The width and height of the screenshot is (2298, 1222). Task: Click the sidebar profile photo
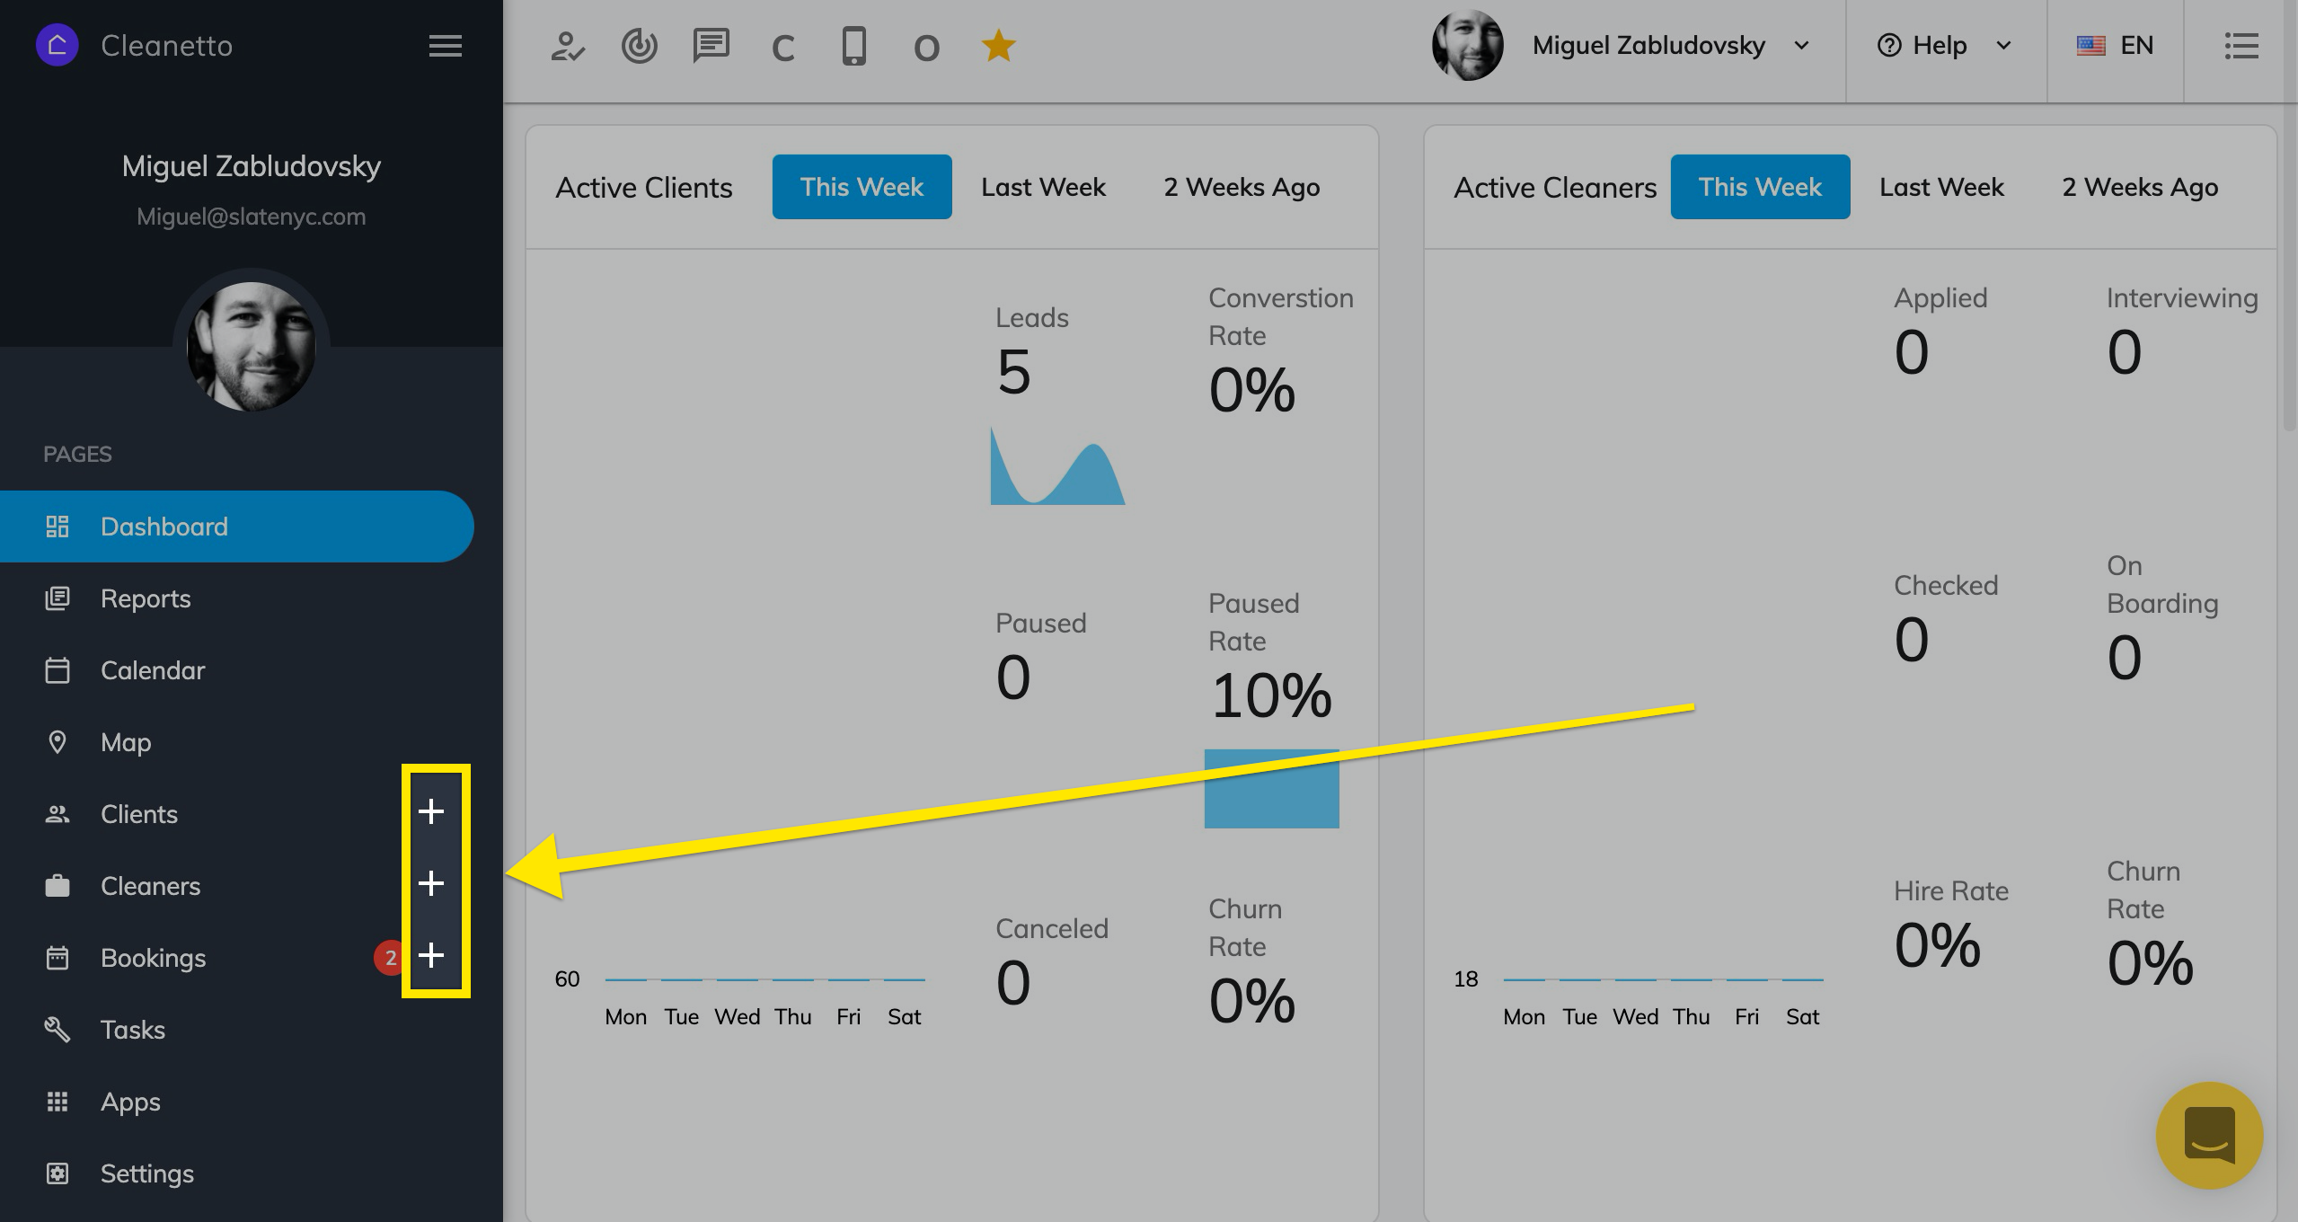pos(252,347)
